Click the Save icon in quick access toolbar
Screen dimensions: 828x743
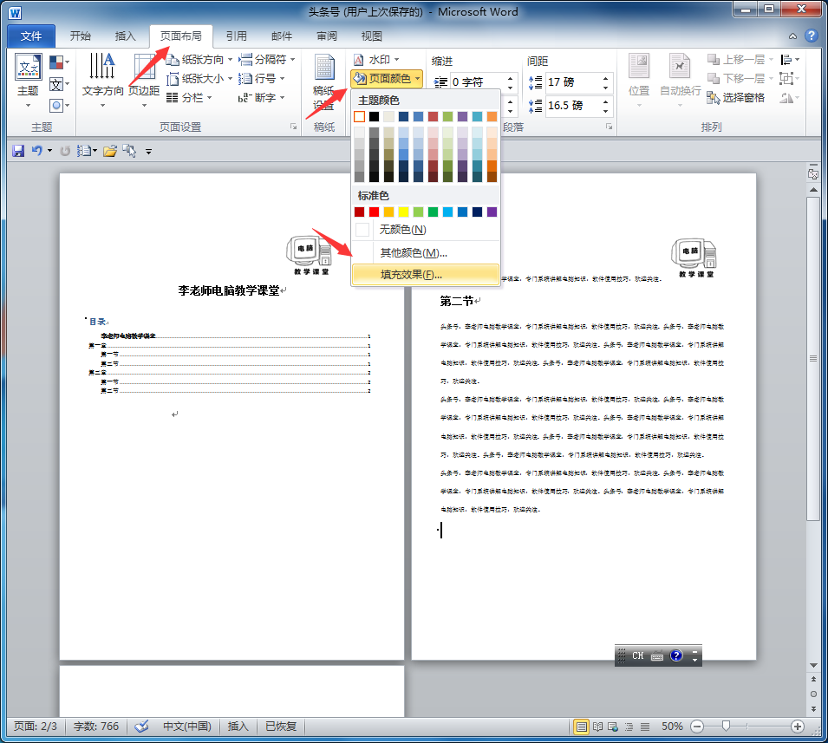(17, 151)
